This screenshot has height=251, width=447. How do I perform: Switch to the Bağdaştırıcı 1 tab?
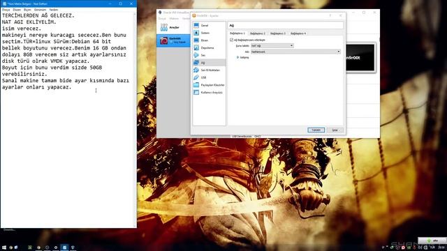pos(237,33)
